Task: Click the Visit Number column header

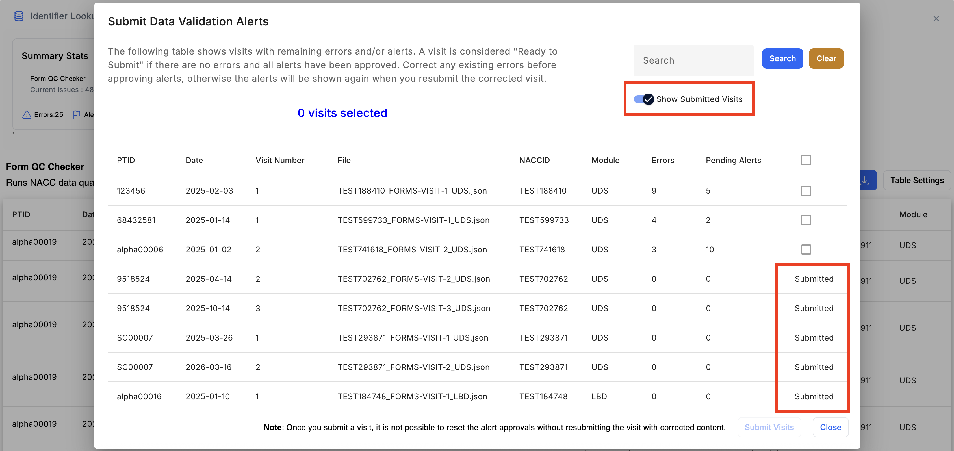Action: (279, 160)
